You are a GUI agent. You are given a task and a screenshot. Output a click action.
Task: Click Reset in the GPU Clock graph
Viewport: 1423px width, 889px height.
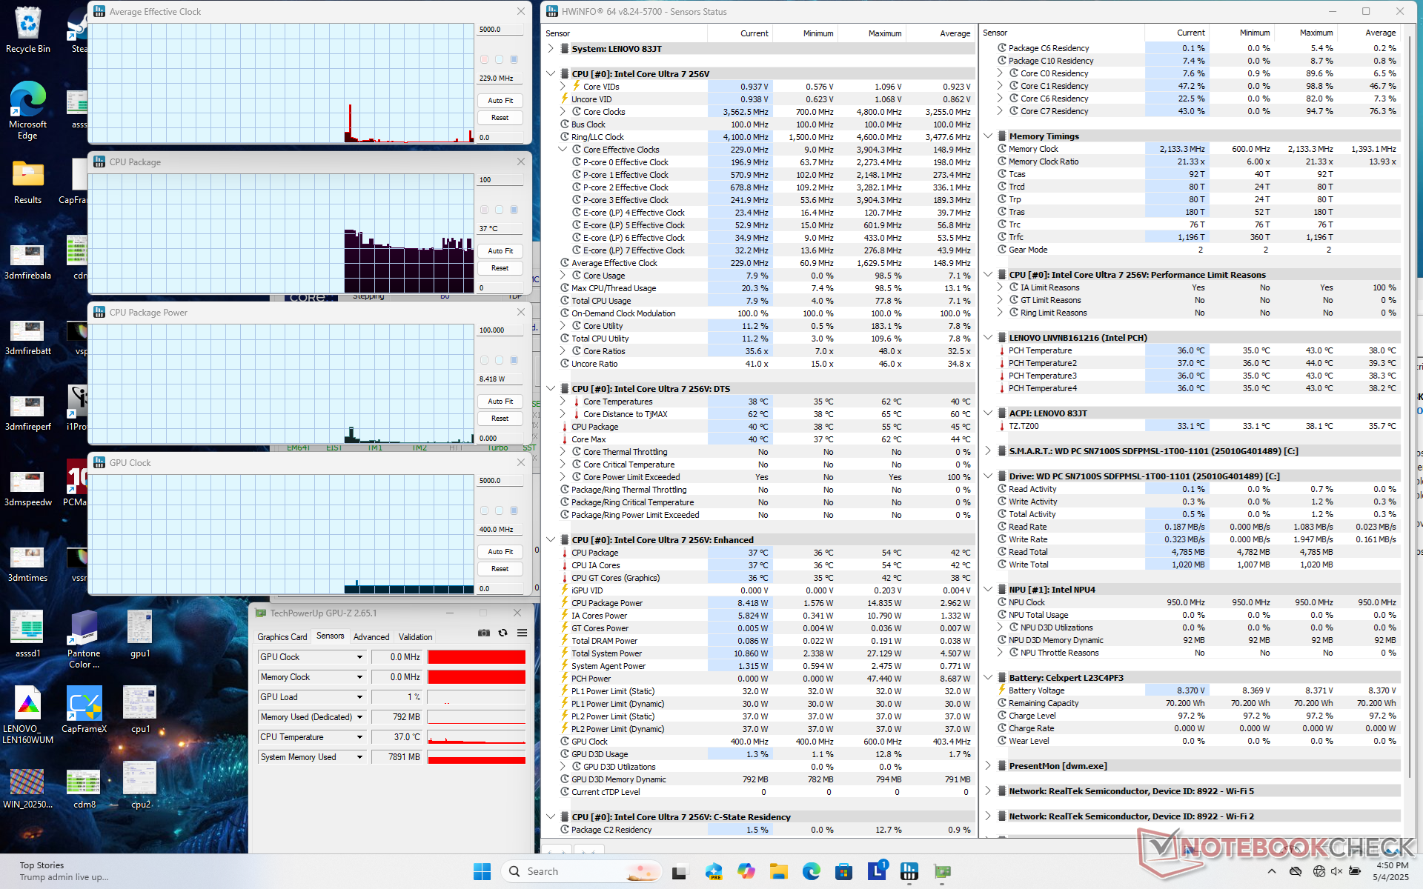500,569
